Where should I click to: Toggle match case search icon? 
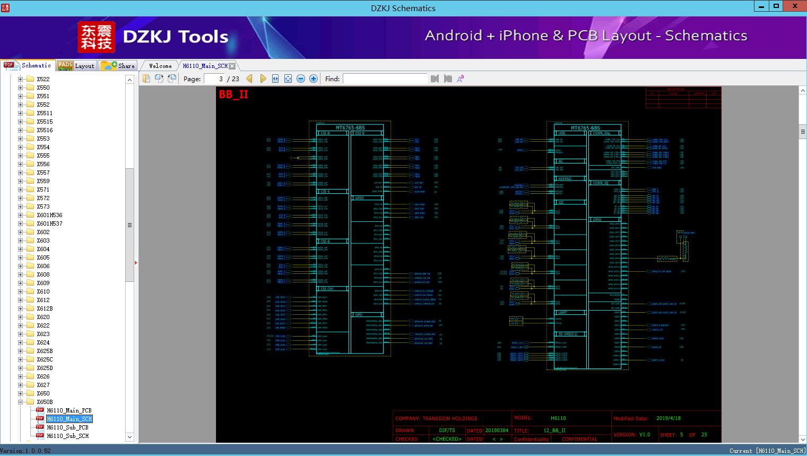461,79
